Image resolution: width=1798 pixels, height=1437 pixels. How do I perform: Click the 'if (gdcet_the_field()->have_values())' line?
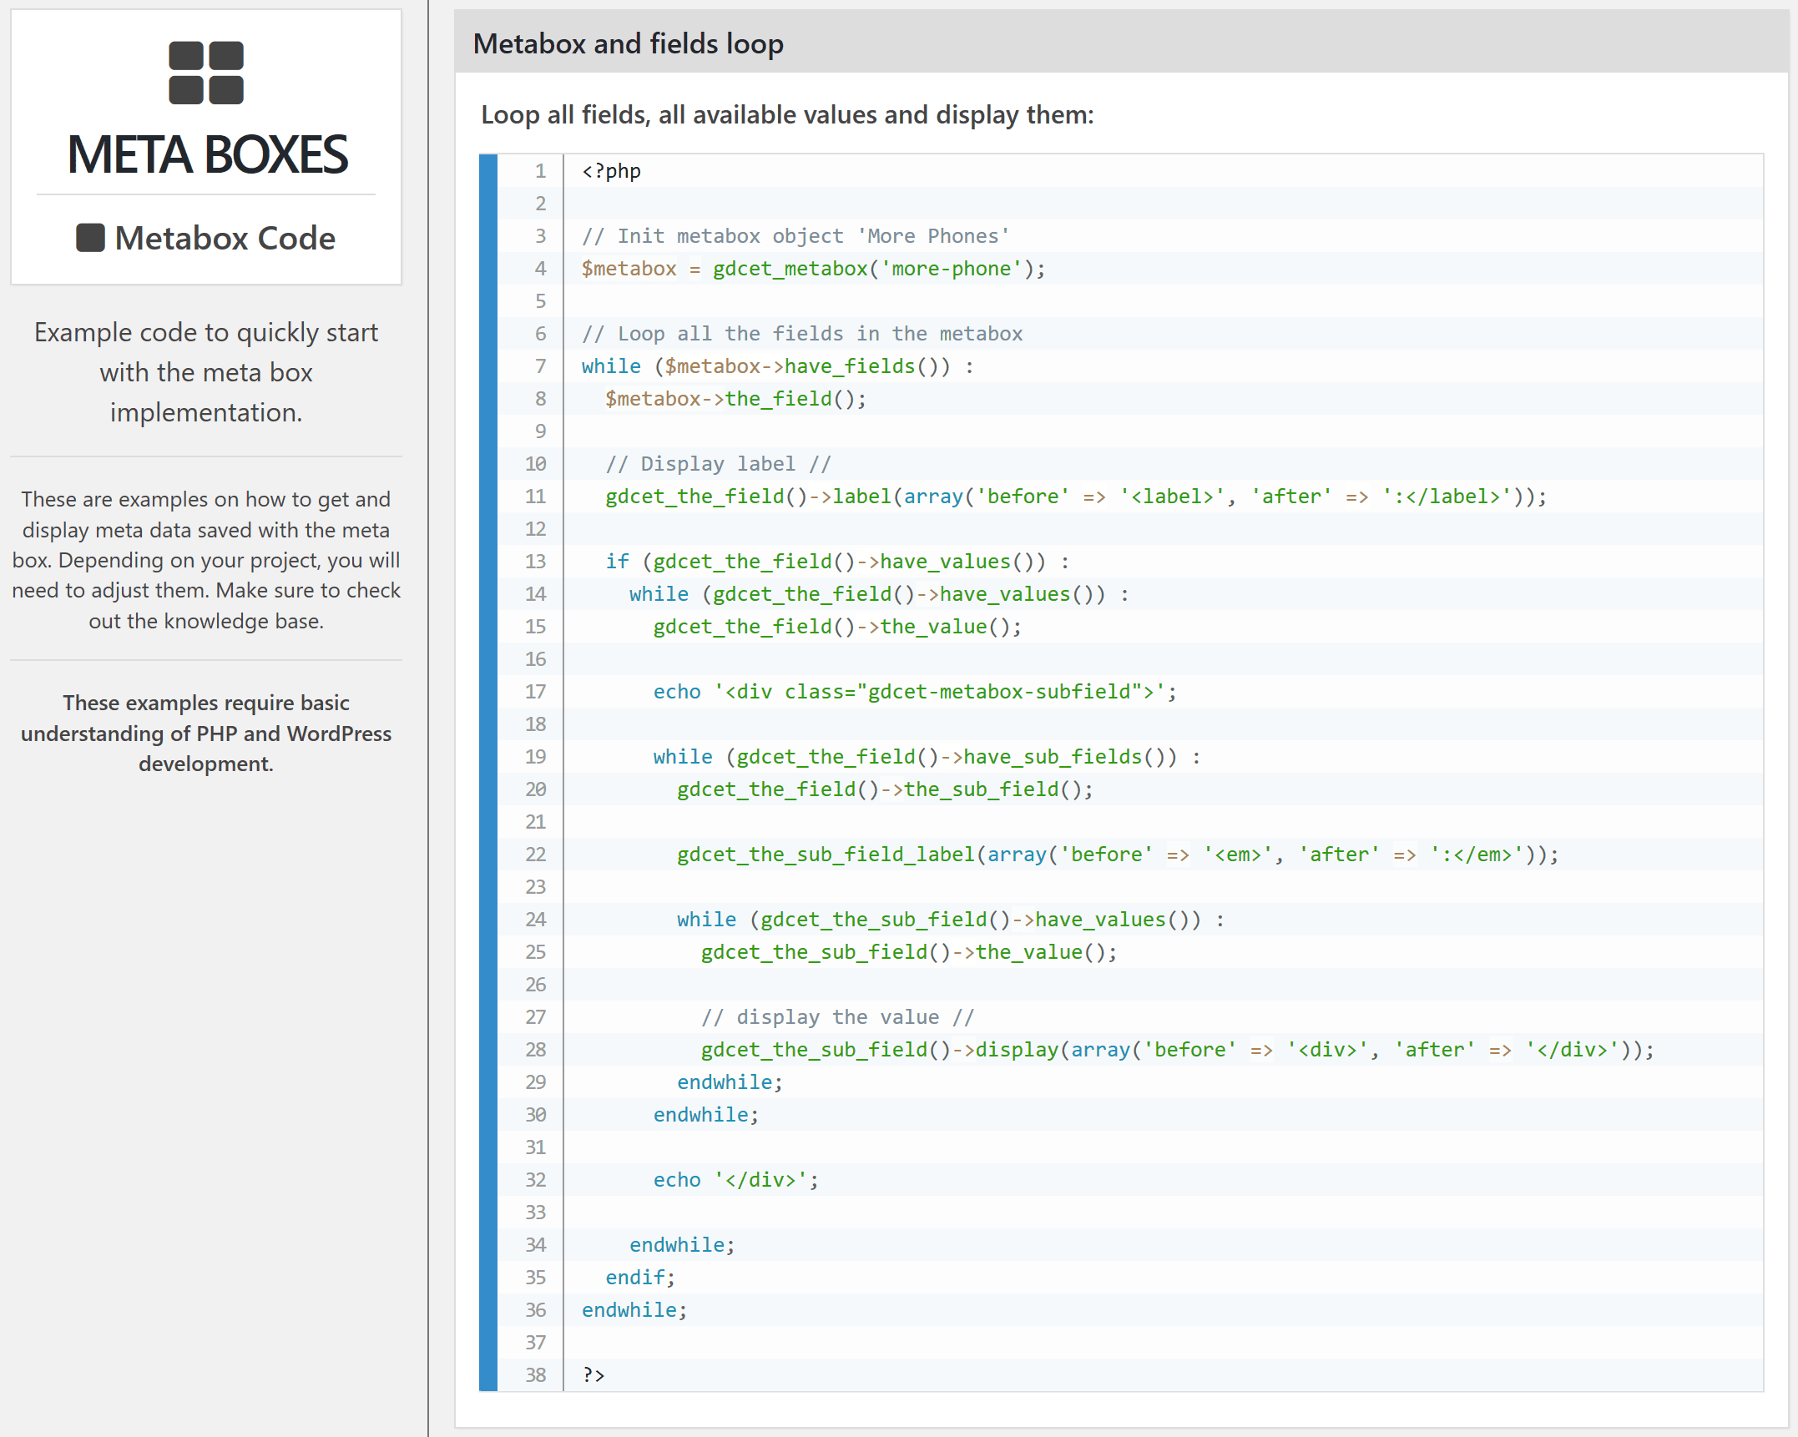coord(837,562)
